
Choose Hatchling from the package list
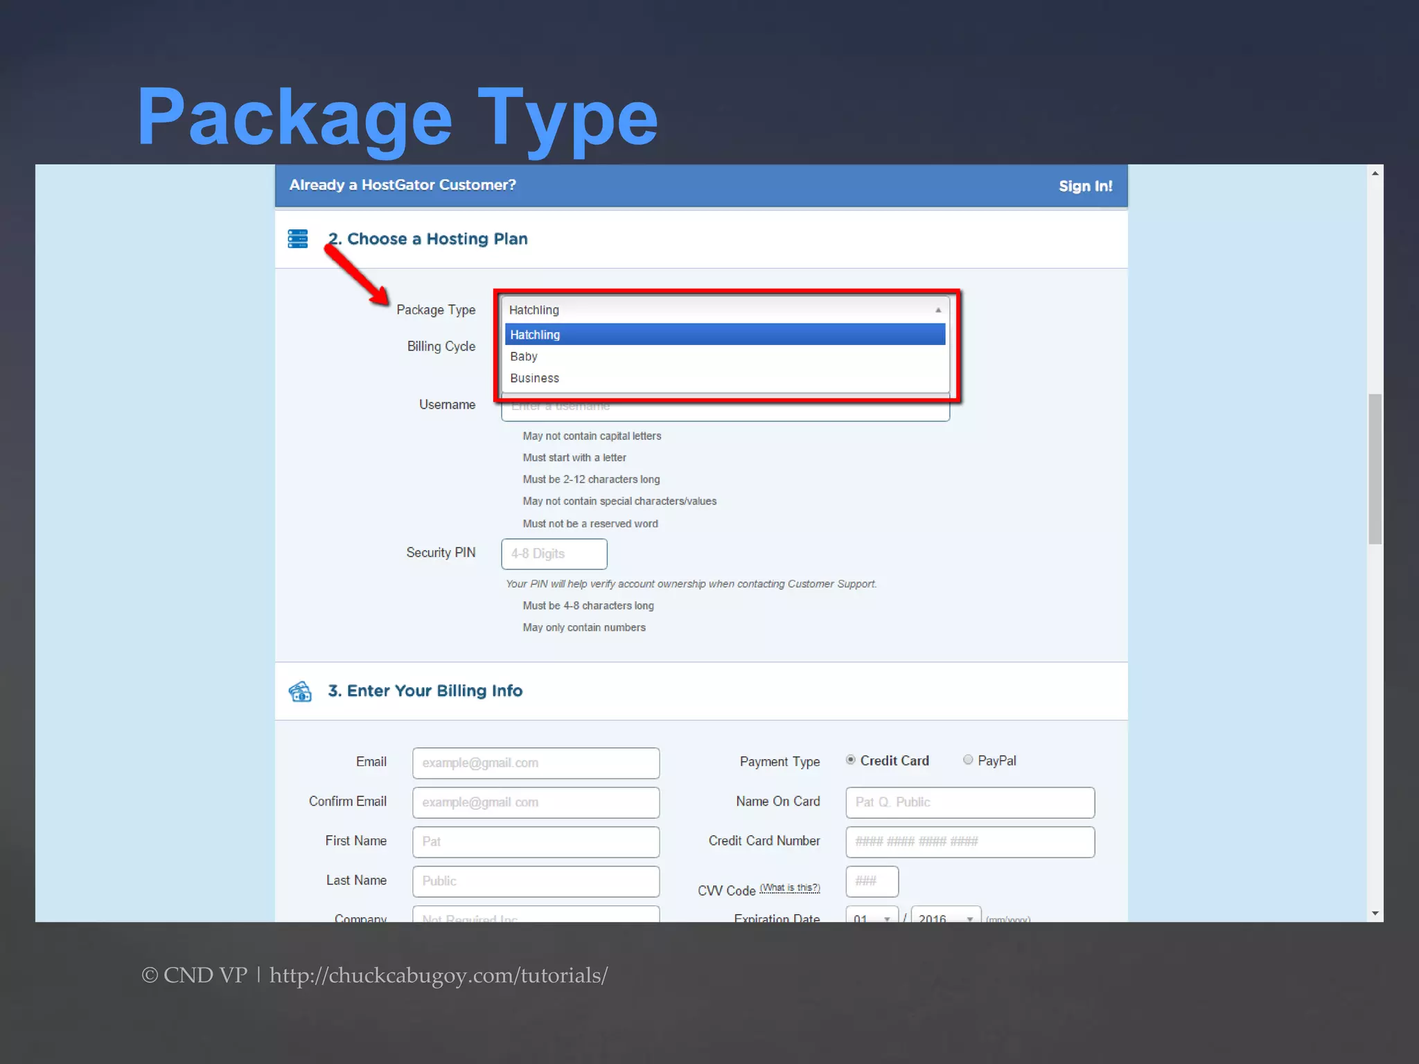[x=725, y=335]
